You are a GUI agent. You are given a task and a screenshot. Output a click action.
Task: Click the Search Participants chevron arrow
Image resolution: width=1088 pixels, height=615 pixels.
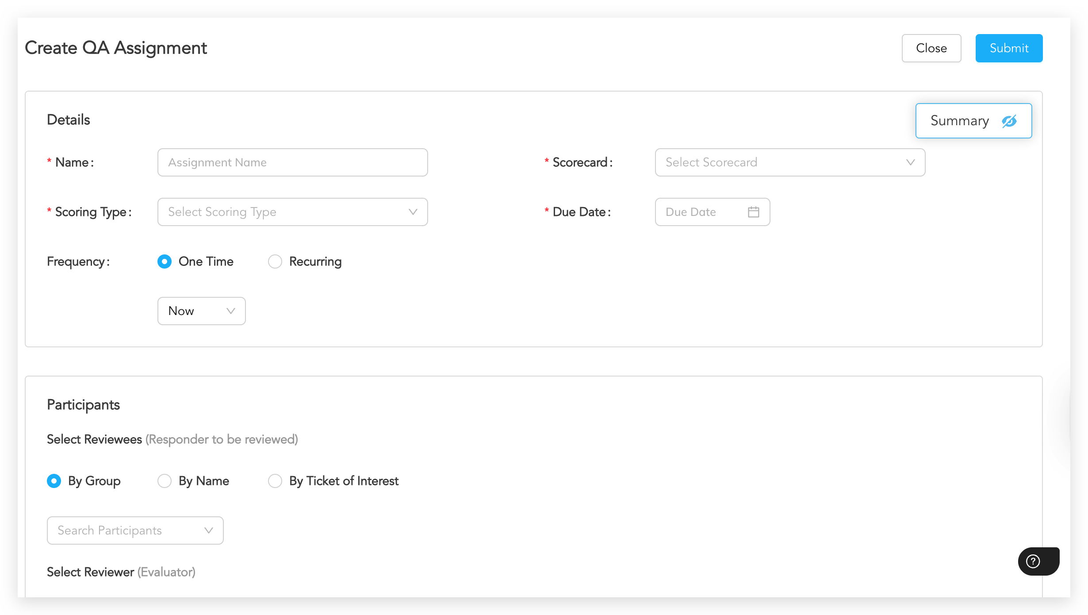(209, 530)
